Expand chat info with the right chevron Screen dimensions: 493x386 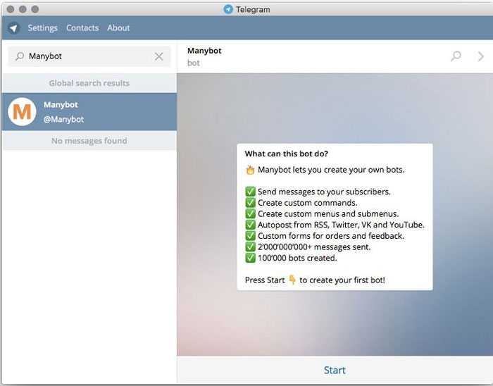[480, 56]
